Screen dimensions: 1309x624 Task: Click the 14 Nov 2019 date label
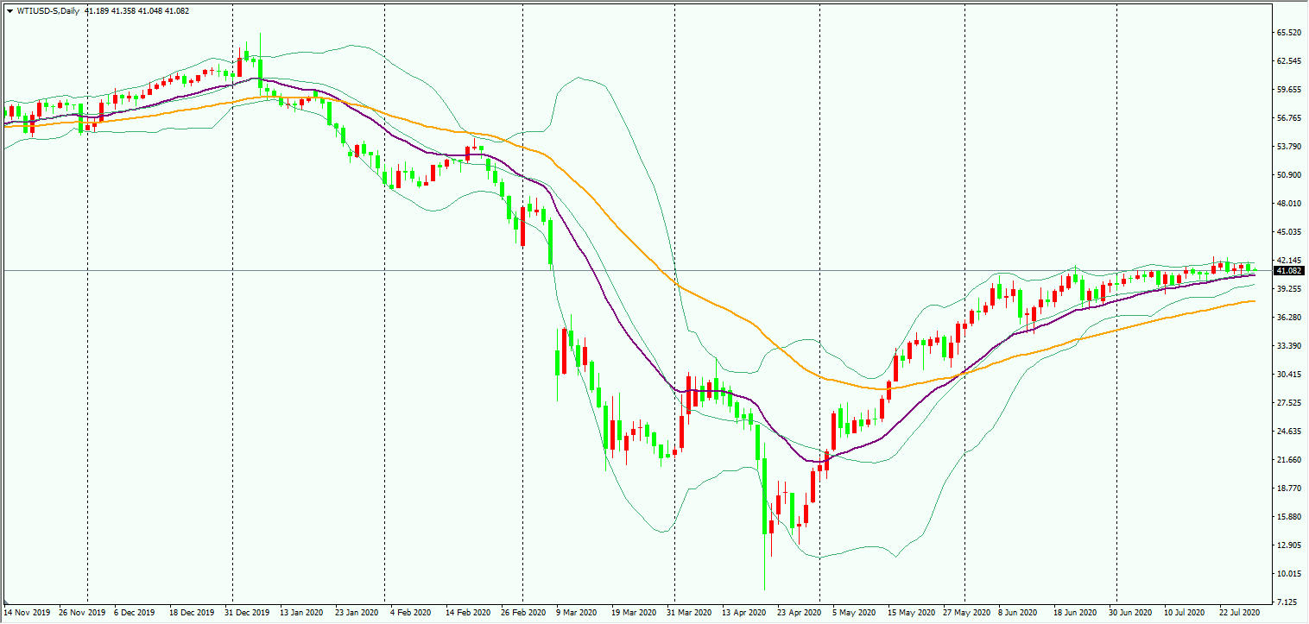25,613
